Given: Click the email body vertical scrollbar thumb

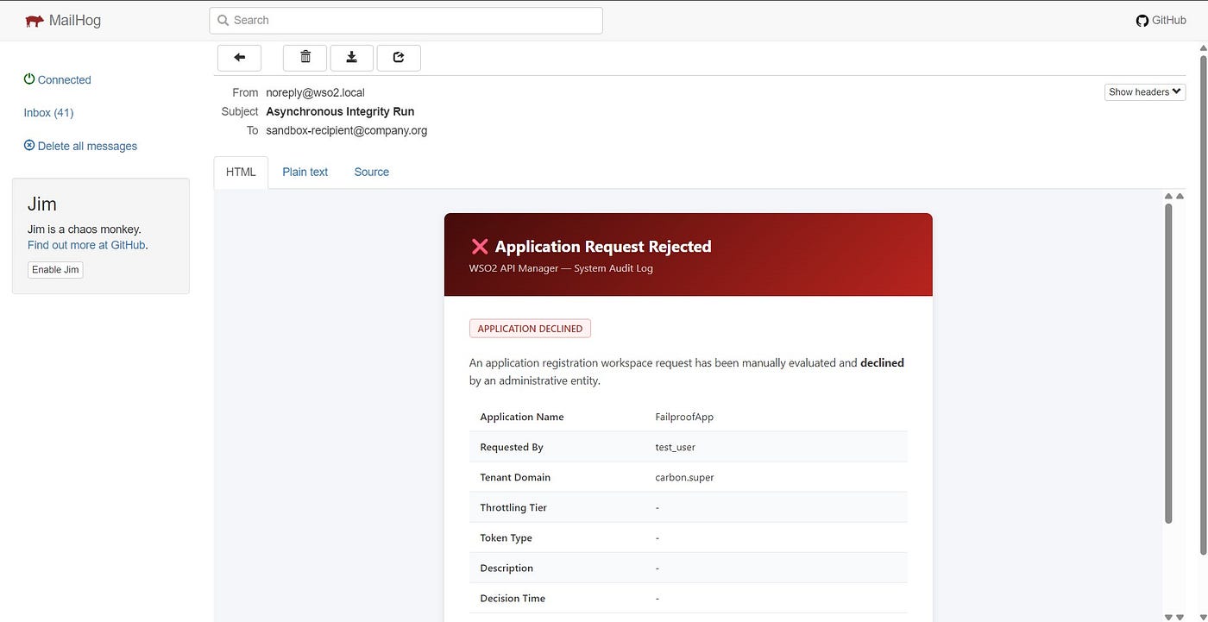Looking at the screenshot, I should coord(1168,362).
